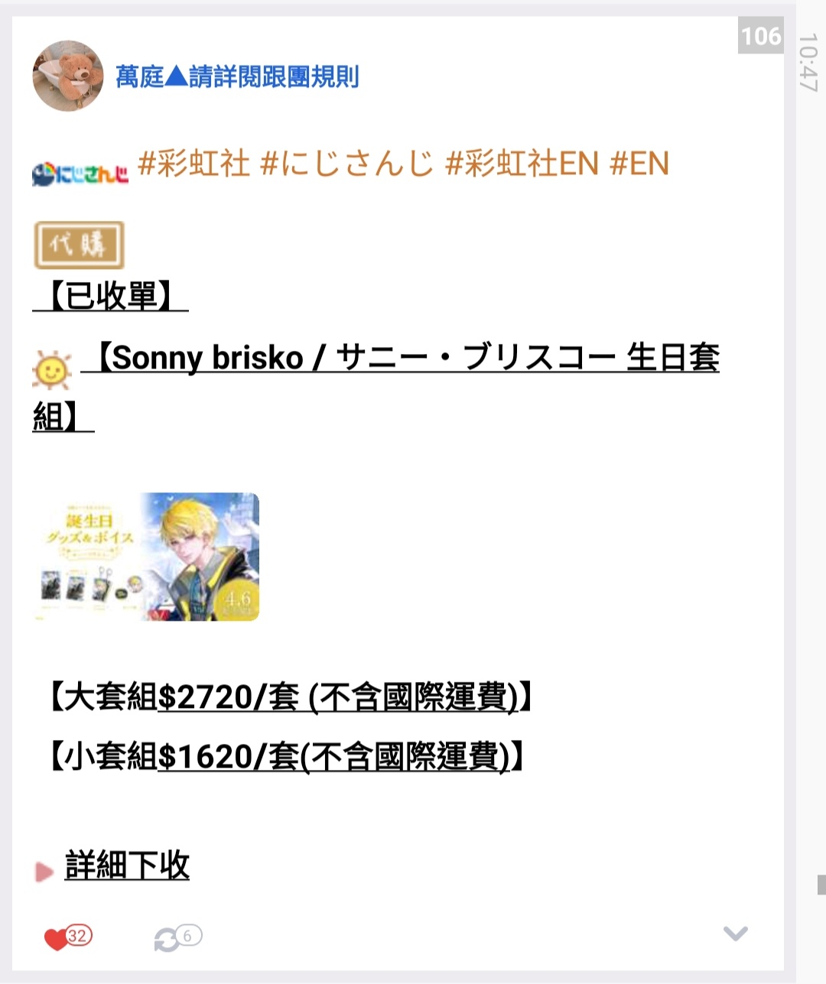826x984 pixels.
Task: Click the scrollbar thumb on the right edge
Action: [821, 885]
